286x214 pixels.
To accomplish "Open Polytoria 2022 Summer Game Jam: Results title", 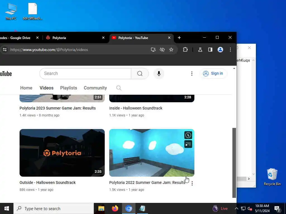I will tap(147, 183).
